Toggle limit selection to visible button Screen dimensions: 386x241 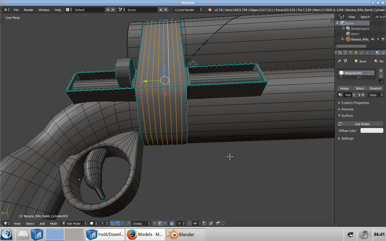[x=172, y=223]
